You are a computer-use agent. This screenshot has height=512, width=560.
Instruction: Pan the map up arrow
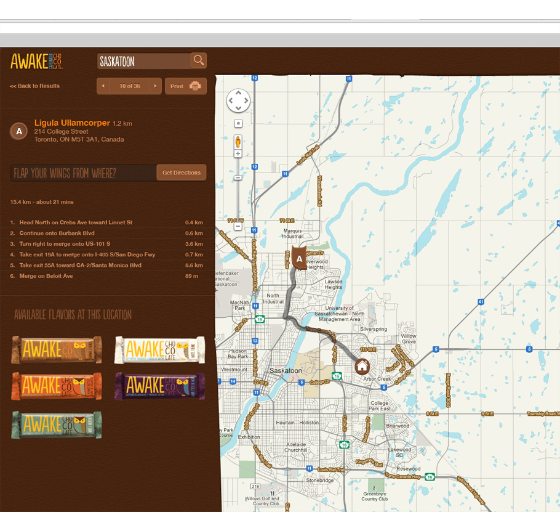pyautogui.click(x=238, y=93)
